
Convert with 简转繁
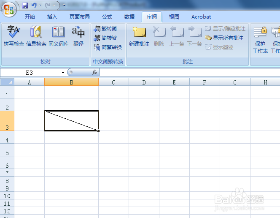click(x=105, y=38)
